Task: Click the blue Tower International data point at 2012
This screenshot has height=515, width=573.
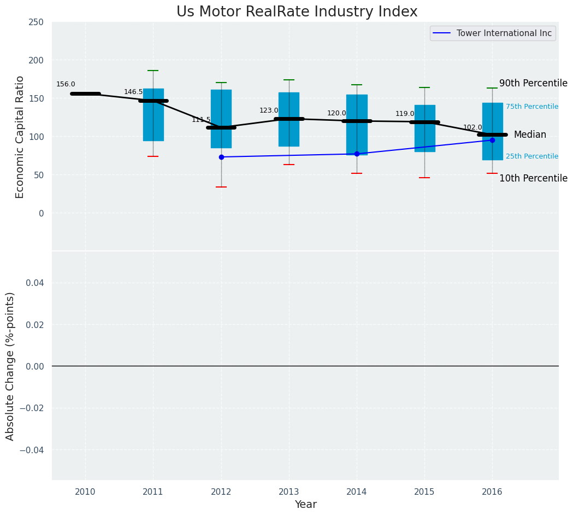Action: click(221, 157)
